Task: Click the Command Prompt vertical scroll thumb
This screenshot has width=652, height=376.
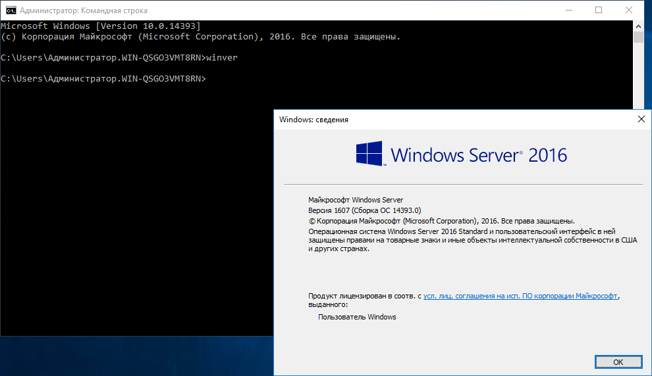Action: (638, 37)
